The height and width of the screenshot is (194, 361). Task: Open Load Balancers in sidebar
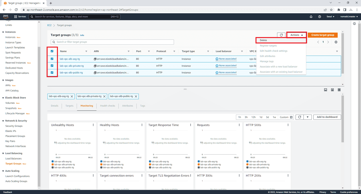(14, 159)
